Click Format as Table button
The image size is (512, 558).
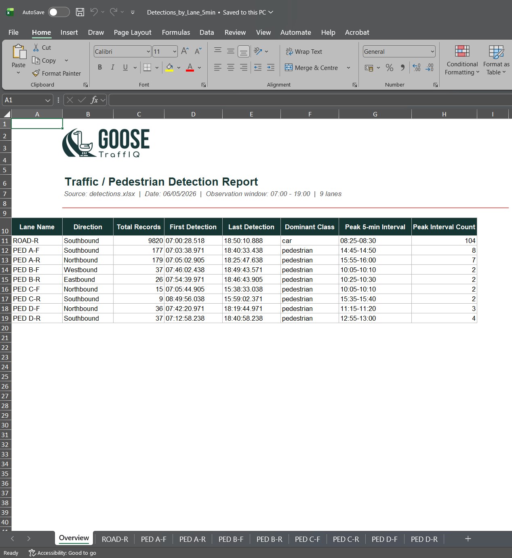pyautogui.click(x=496, y=60)
